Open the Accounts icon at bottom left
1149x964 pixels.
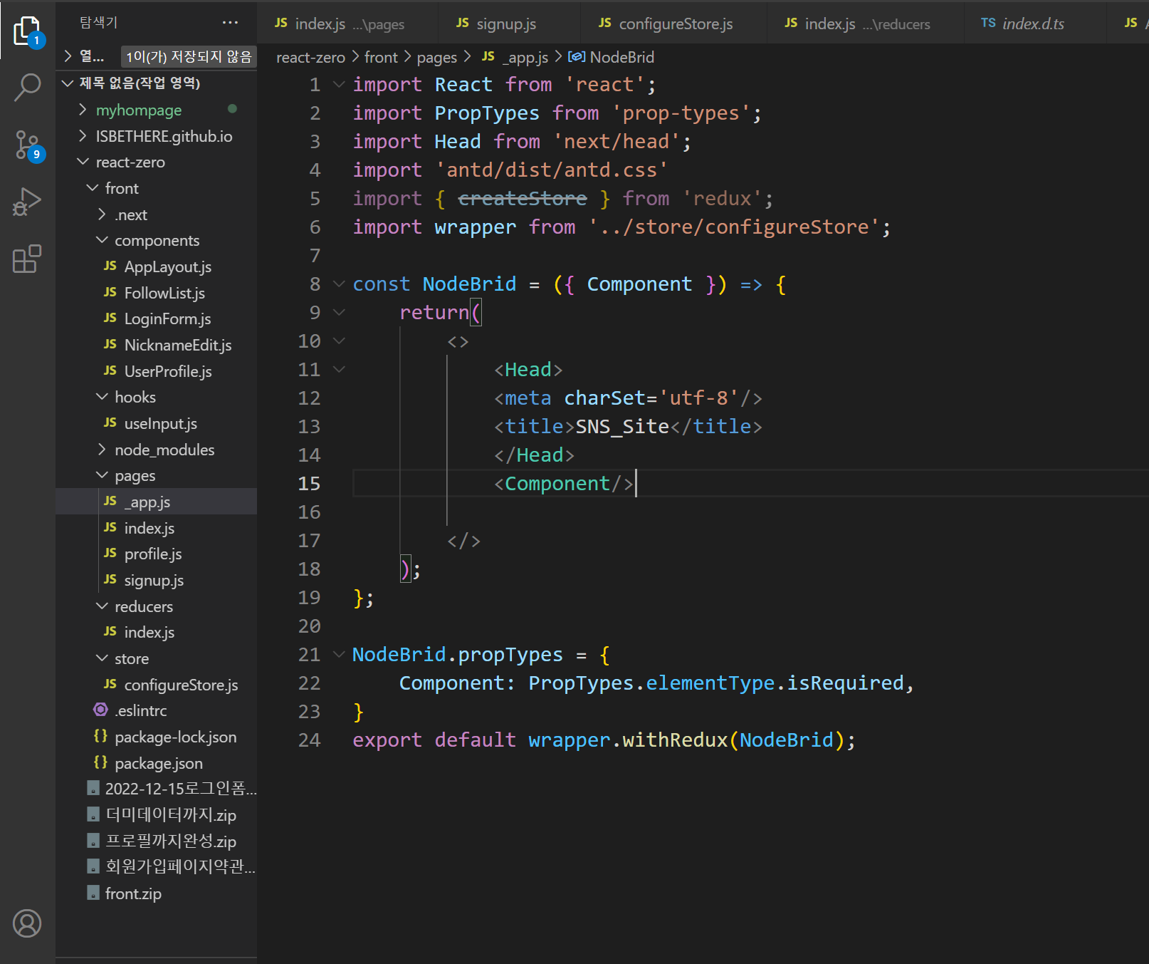27,923
